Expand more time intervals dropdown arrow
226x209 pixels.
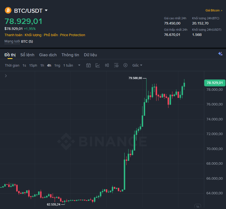click(x=79, y=65)
